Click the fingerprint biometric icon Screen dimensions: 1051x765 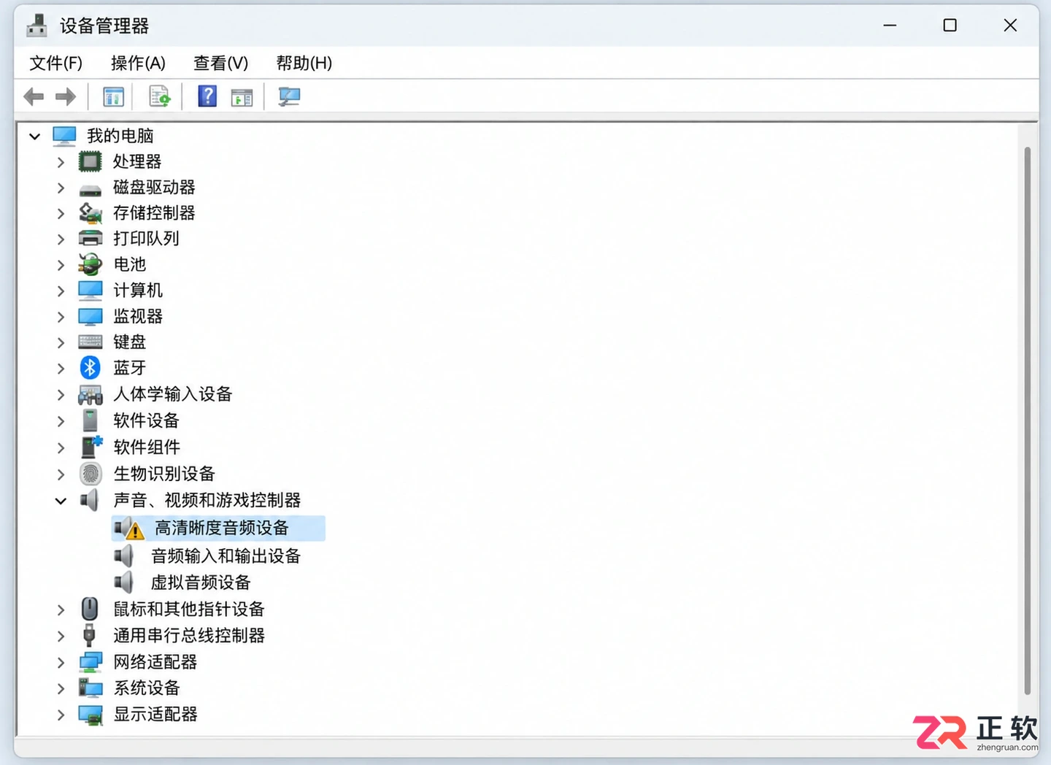91,474
